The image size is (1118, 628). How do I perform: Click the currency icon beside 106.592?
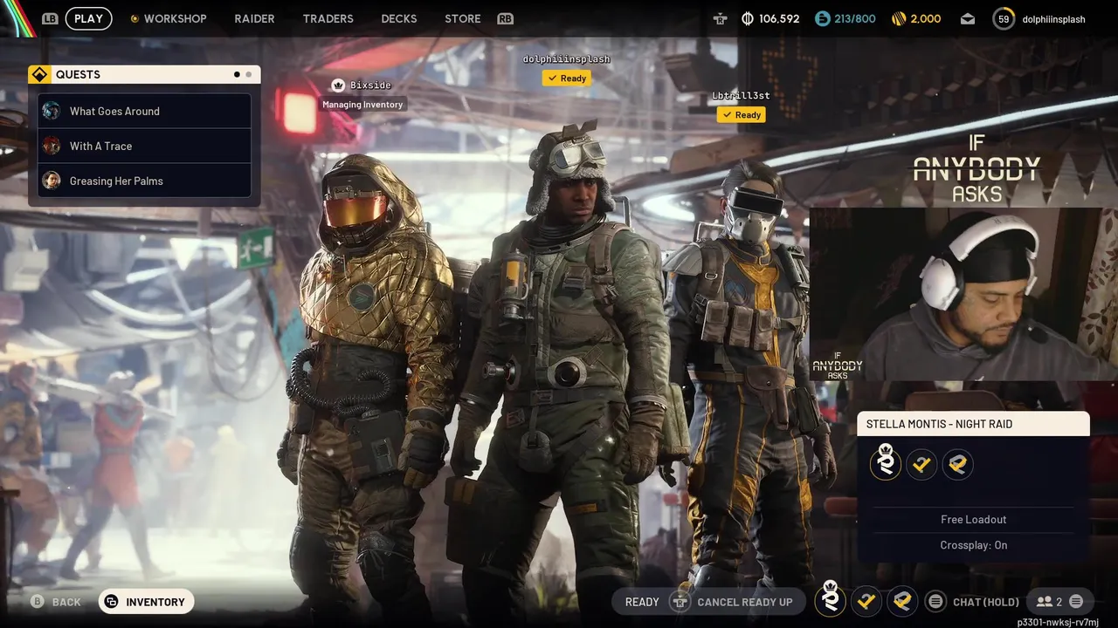748,18
